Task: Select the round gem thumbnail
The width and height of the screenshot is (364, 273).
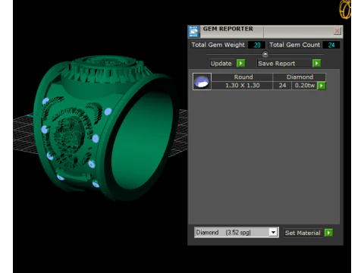Action: [202, 81]
